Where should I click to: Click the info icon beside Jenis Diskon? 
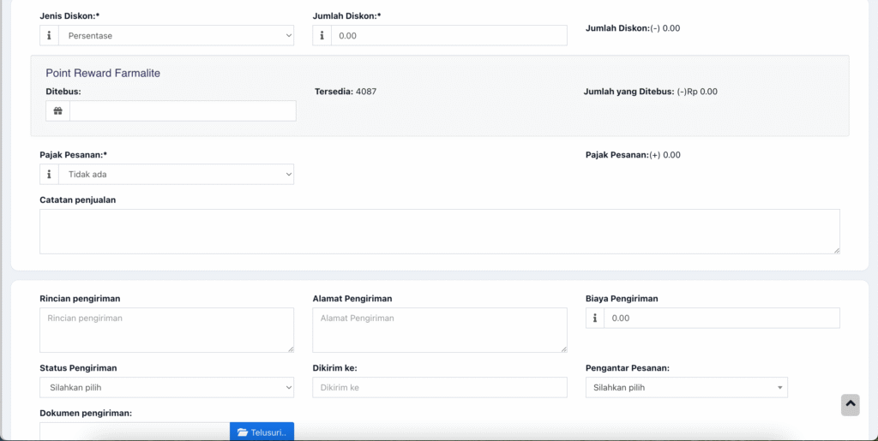pos(49,36)
